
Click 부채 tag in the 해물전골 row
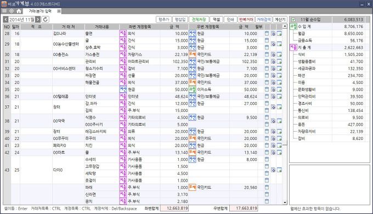click(x=193, y=82)
